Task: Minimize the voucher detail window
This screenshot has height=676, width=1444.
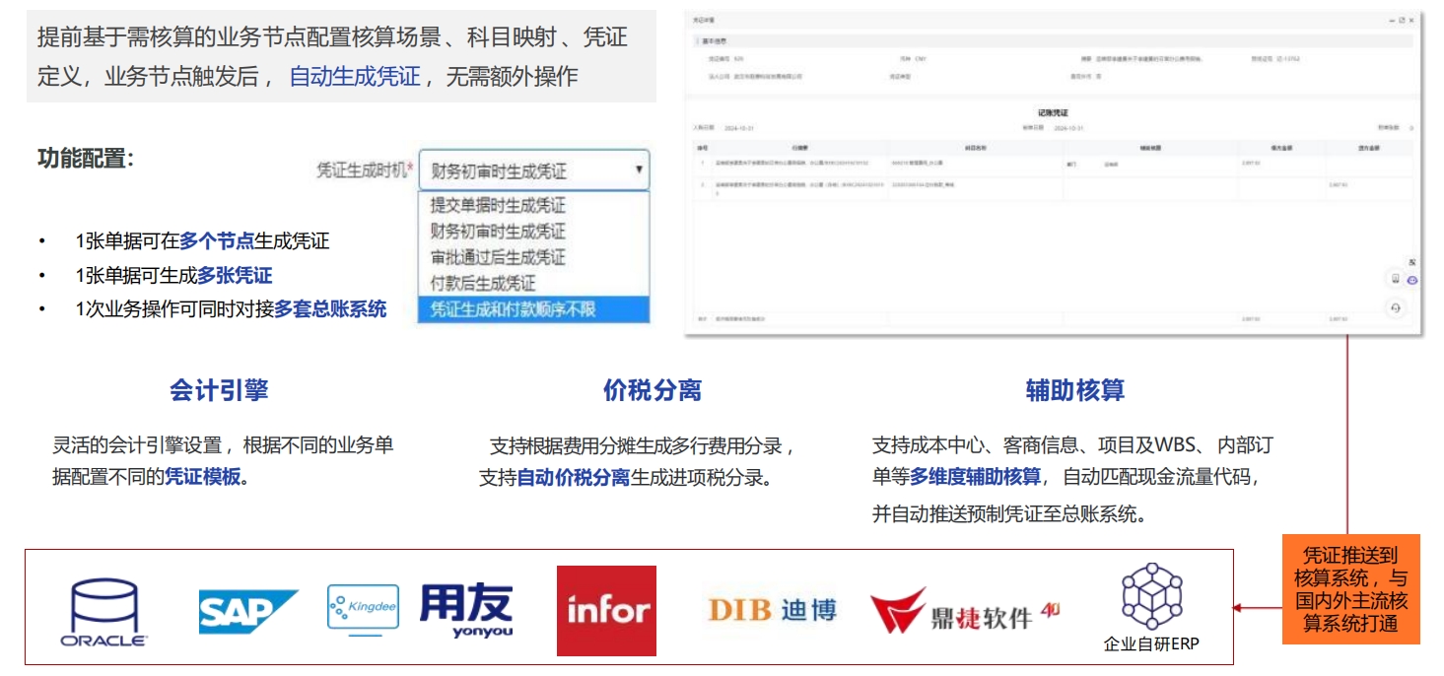Action: pos(1390,20)
